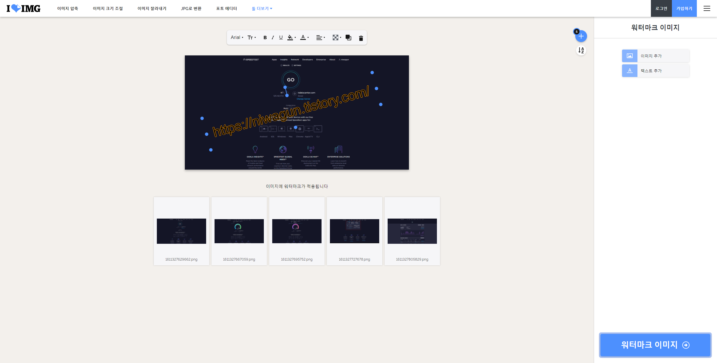Click the 로그인 button

click(x=661, y=8)
